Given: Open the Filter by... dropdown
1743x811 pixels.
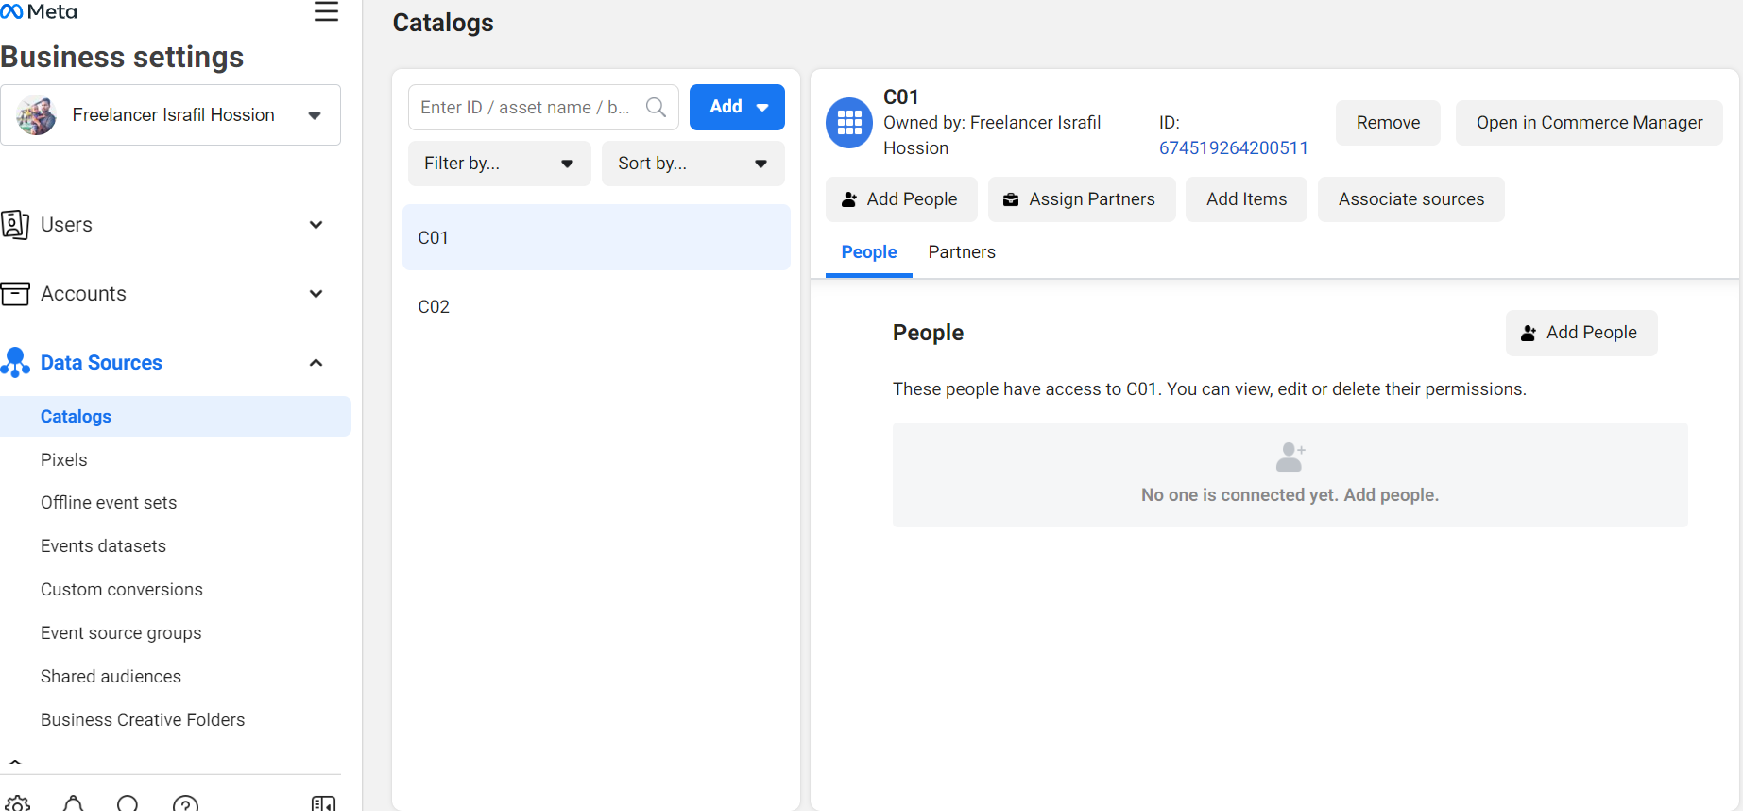Looking at the screenshot, I should coord(499,164).
